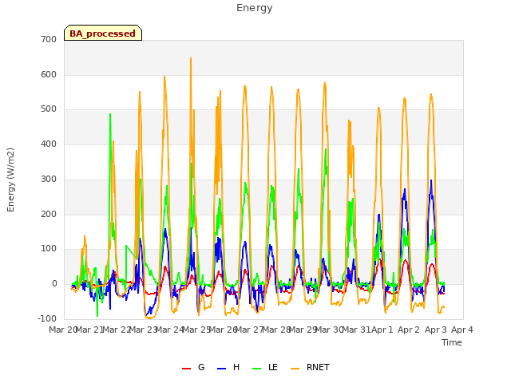Select the LE legend label
The width and height of the screenshot is (511, 383).
(273, 367)
